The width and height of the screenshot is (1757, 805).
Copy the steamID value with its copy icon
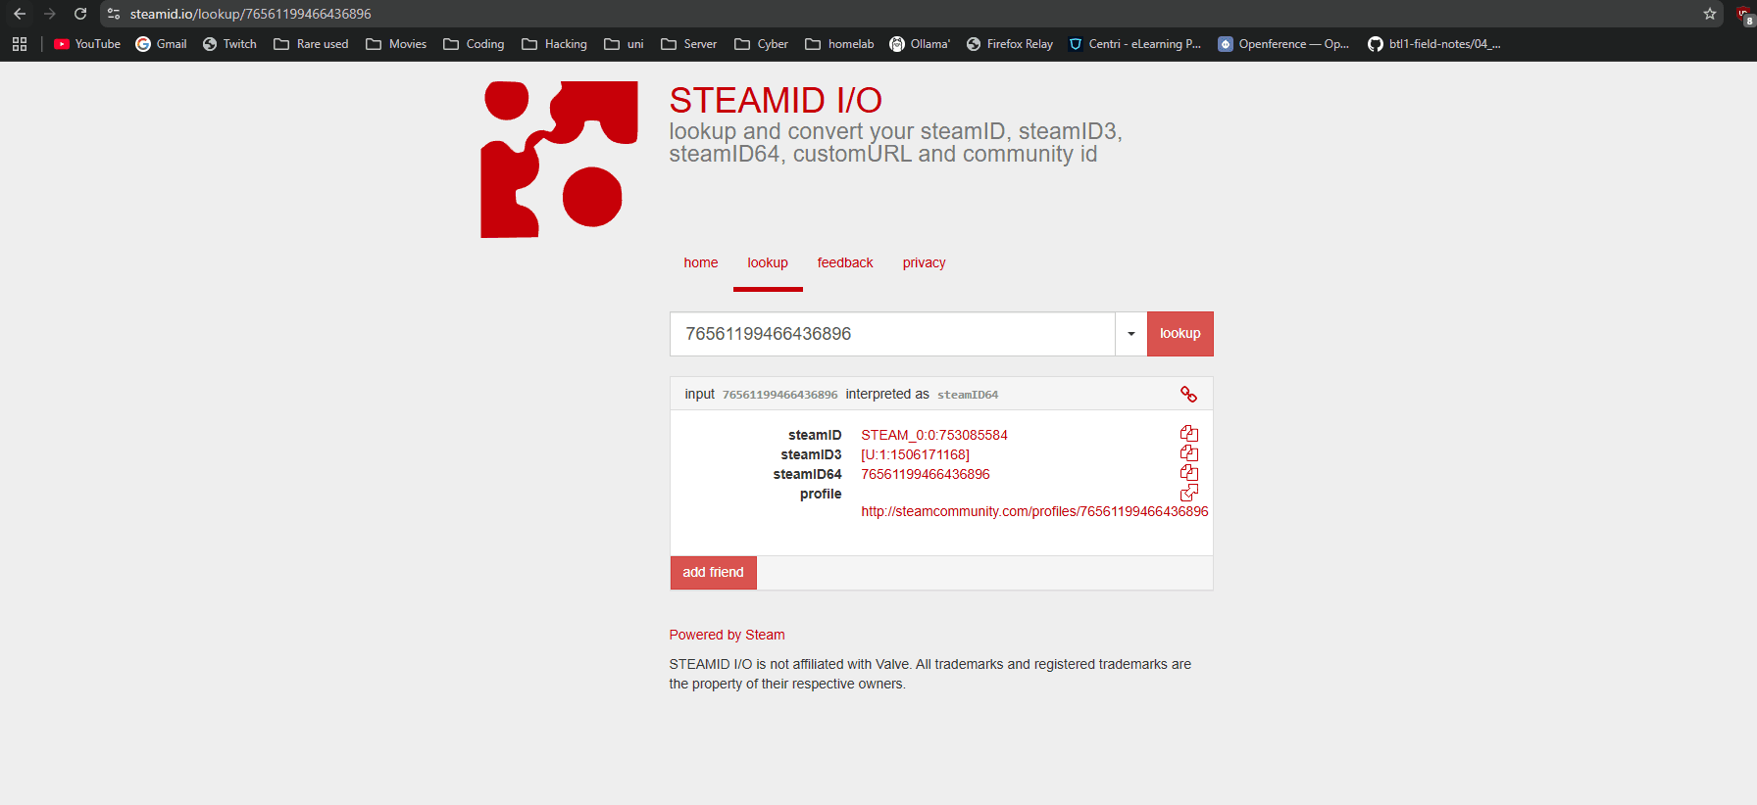(1188, 433)
